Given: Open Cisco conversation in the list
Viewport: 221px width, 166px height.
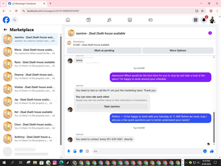Looking at the screenshot, I should 30,126.
